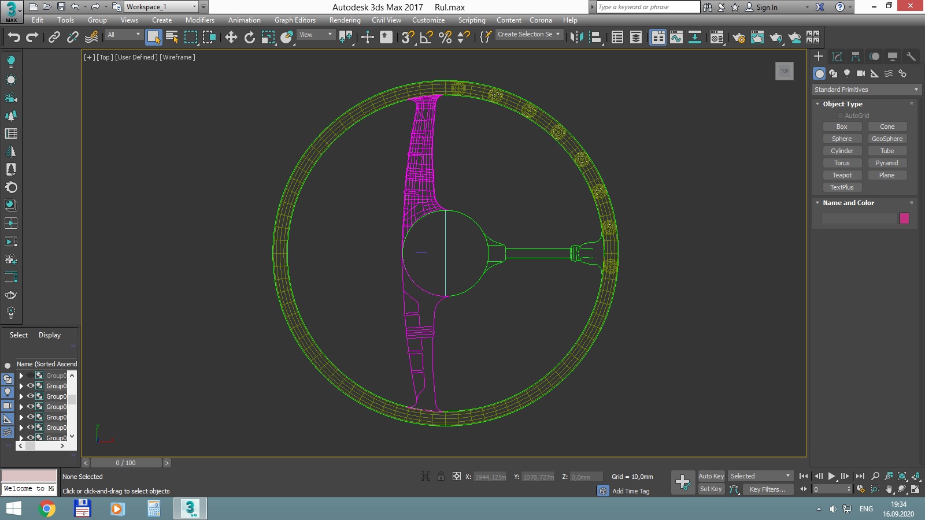Viewport: 925px width, 520px height.
Task: Collapse the Object Type rollout
Action: tap(817, 104)
